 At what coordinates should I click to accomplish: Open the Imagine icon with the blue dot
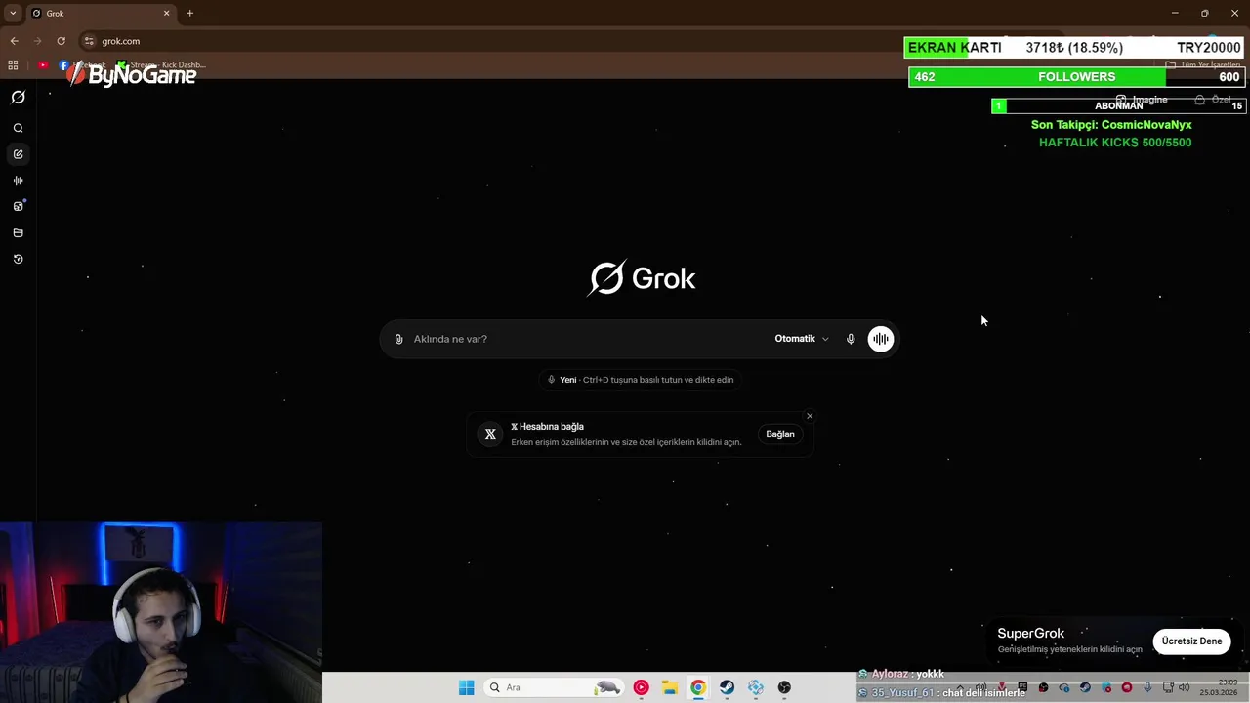[x=18, y=206]
